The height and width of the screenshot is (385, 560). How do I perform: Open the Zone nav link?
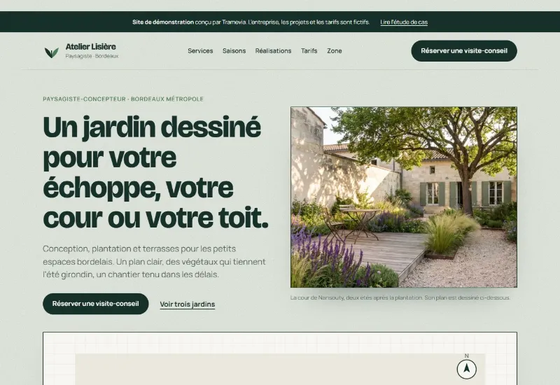(335, 50)
